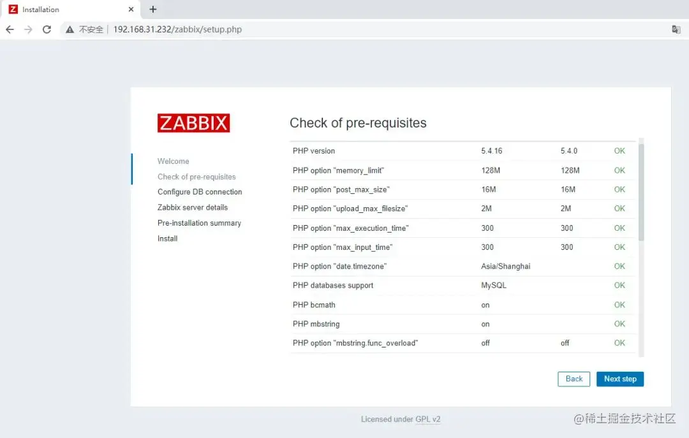
Task: Click the "PHP bcmath" row label
Action: coord(314,305)
